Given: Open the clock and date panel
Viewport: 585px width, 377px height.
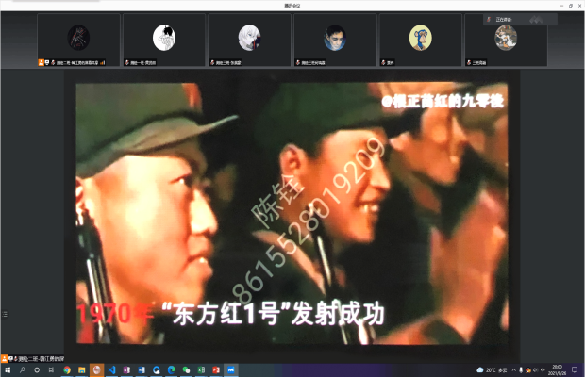Looking at the screenshot, I should (557, 370).
